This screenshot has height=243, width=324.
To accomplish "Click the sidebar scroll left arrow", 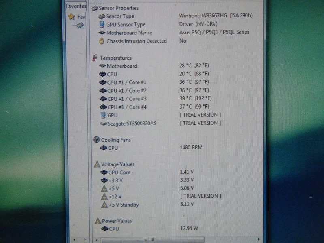I will 75,240.
